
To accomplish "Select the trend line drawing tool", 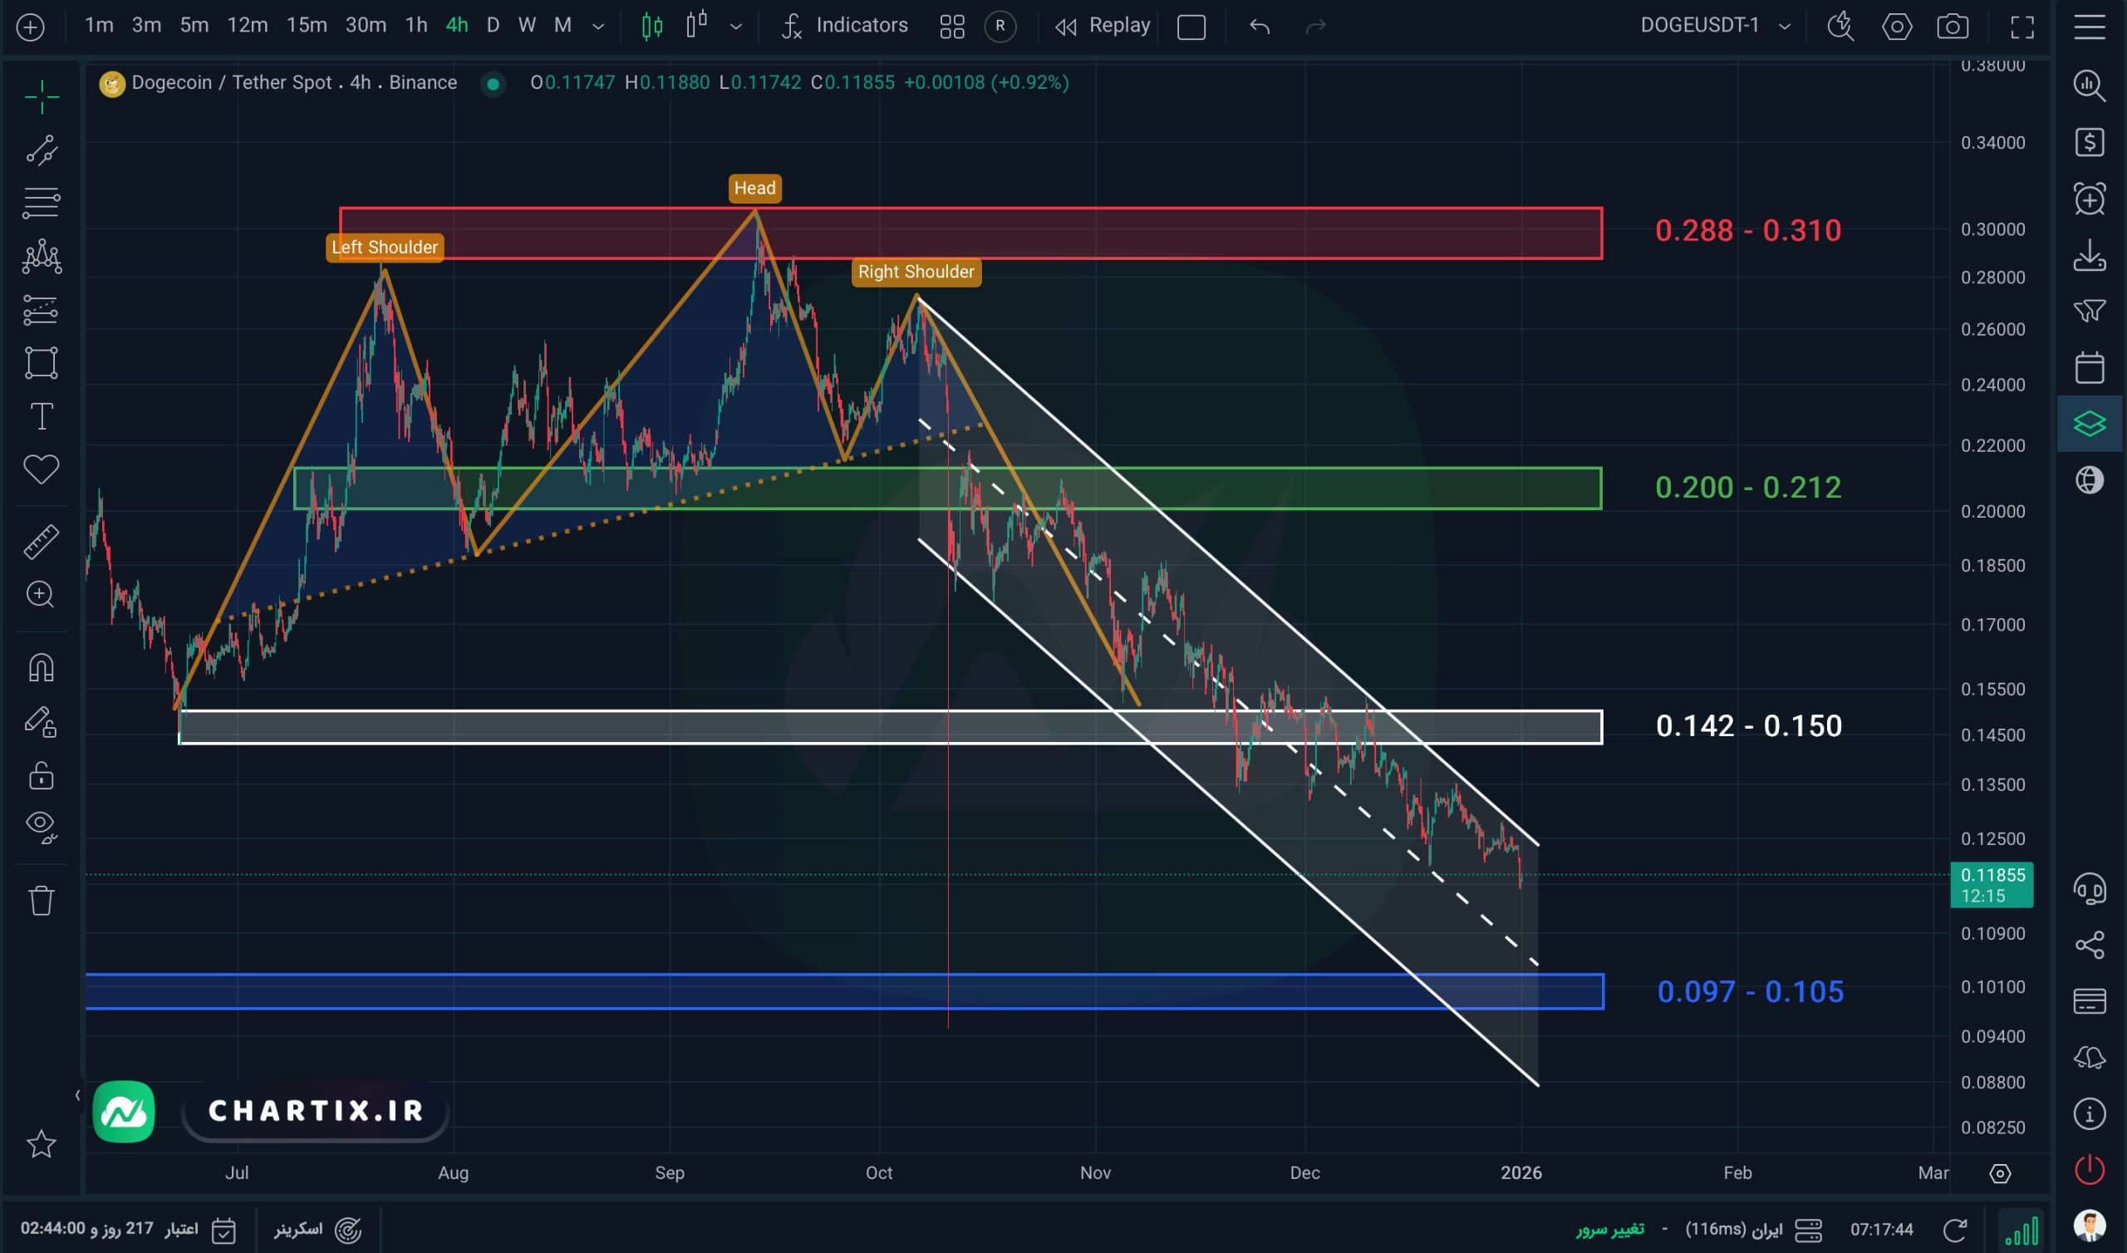I will coord(41,150).
